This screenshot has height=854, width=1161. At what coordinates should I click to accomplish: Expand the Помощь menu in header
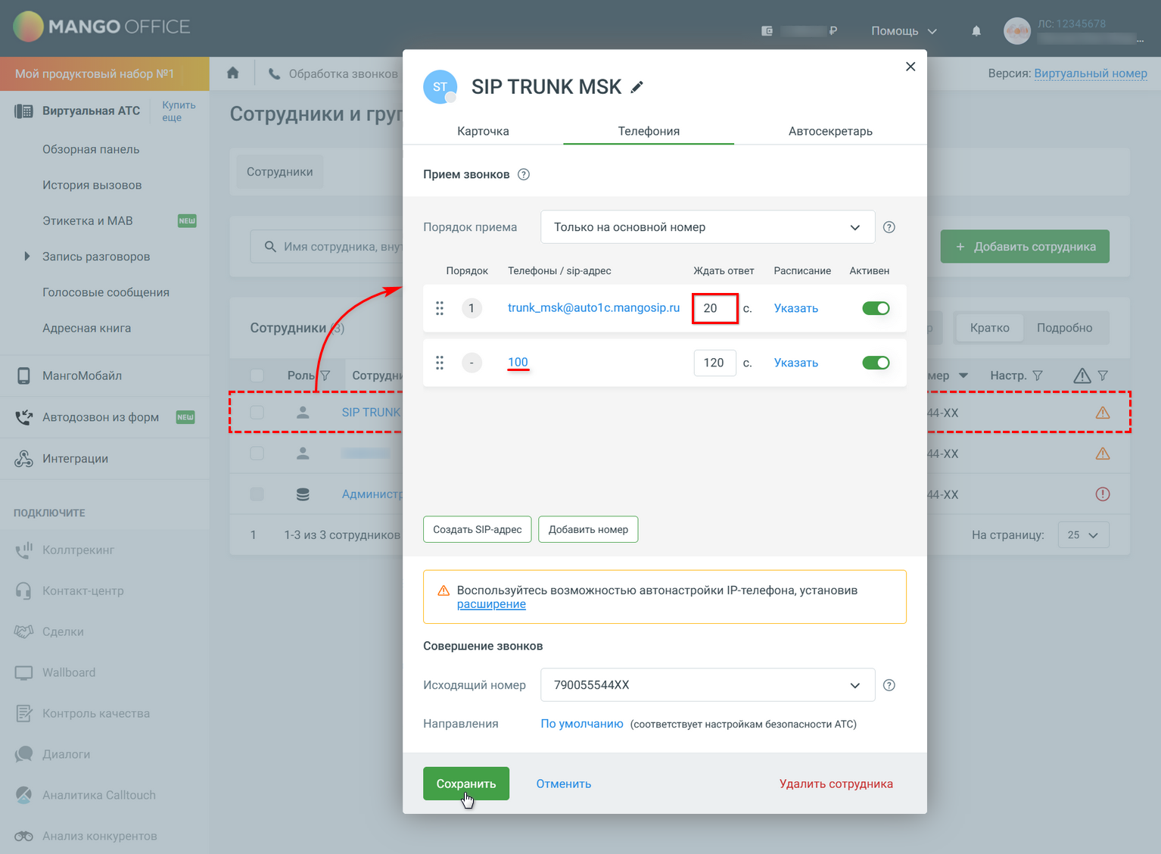click(904, 31)
